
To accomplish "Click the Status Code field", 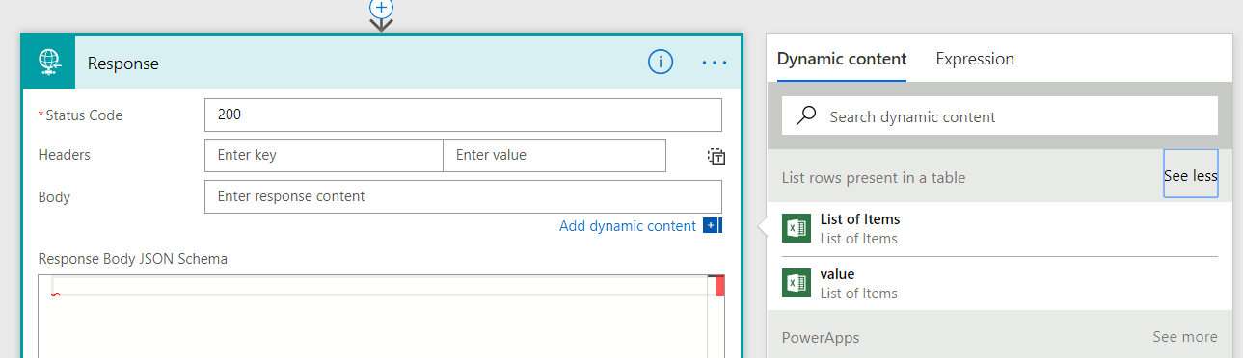I will pyautogui.click(x=463, y=115).
